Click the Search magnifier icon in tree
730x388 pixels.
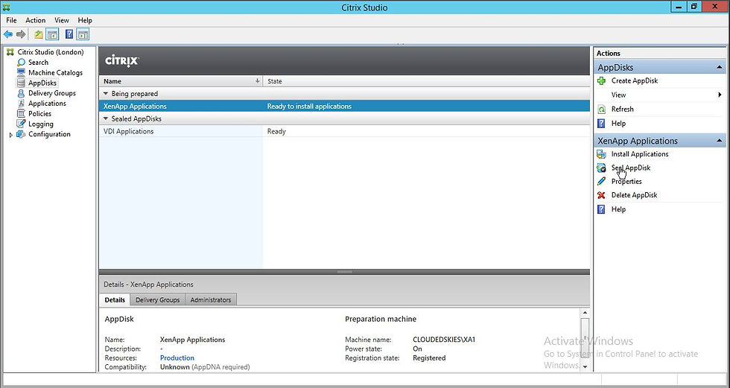tap(21, 63)
